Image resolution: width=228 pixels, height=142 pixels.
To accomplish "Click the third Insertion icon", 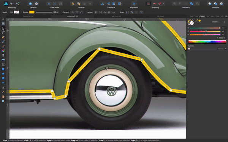I will (221, 4).
